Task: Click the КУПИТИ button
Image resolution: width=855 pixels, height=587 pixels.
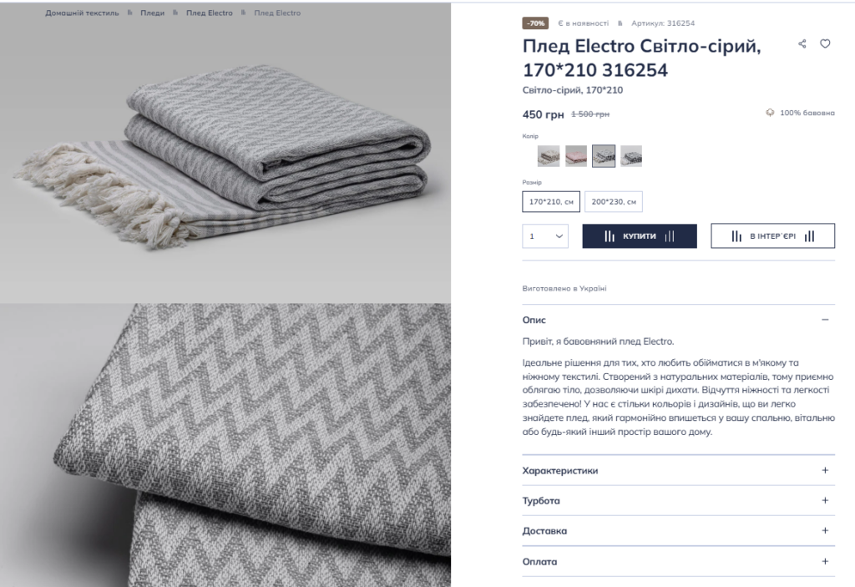Action: [639, 236]
